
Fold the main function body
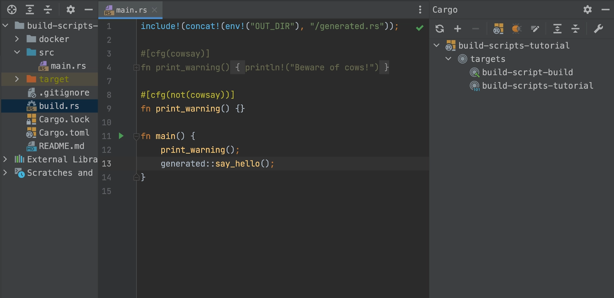click(x=136, y=136)
